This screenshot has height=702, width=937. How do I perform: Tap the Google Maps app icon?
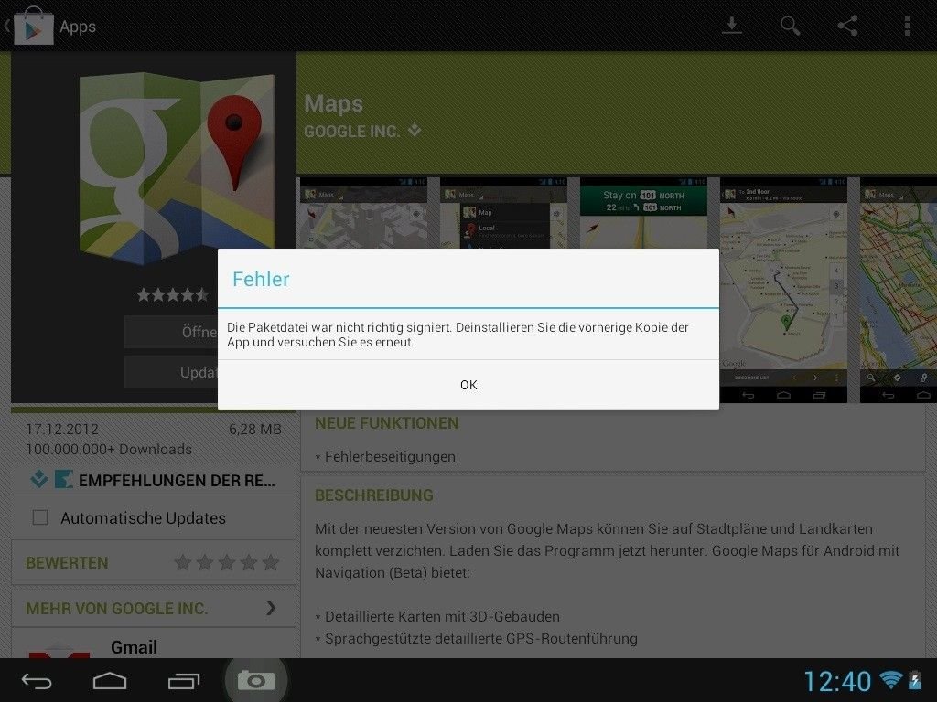[x=178, y=168]
